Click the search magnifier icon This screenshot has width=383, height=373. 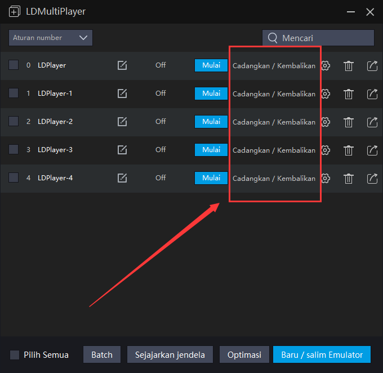tap(273, 38)
